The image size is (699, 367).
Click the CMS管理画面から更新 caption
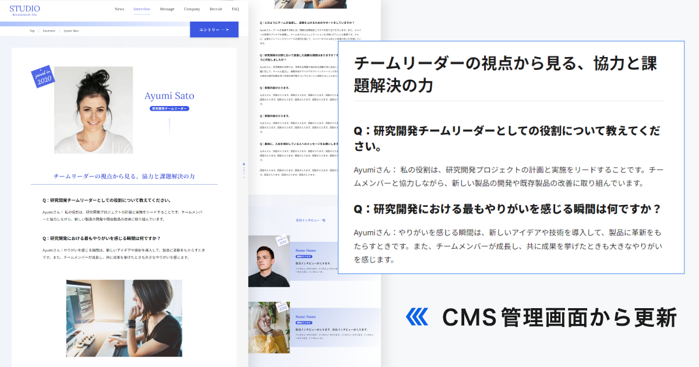(x=559, y=317)
